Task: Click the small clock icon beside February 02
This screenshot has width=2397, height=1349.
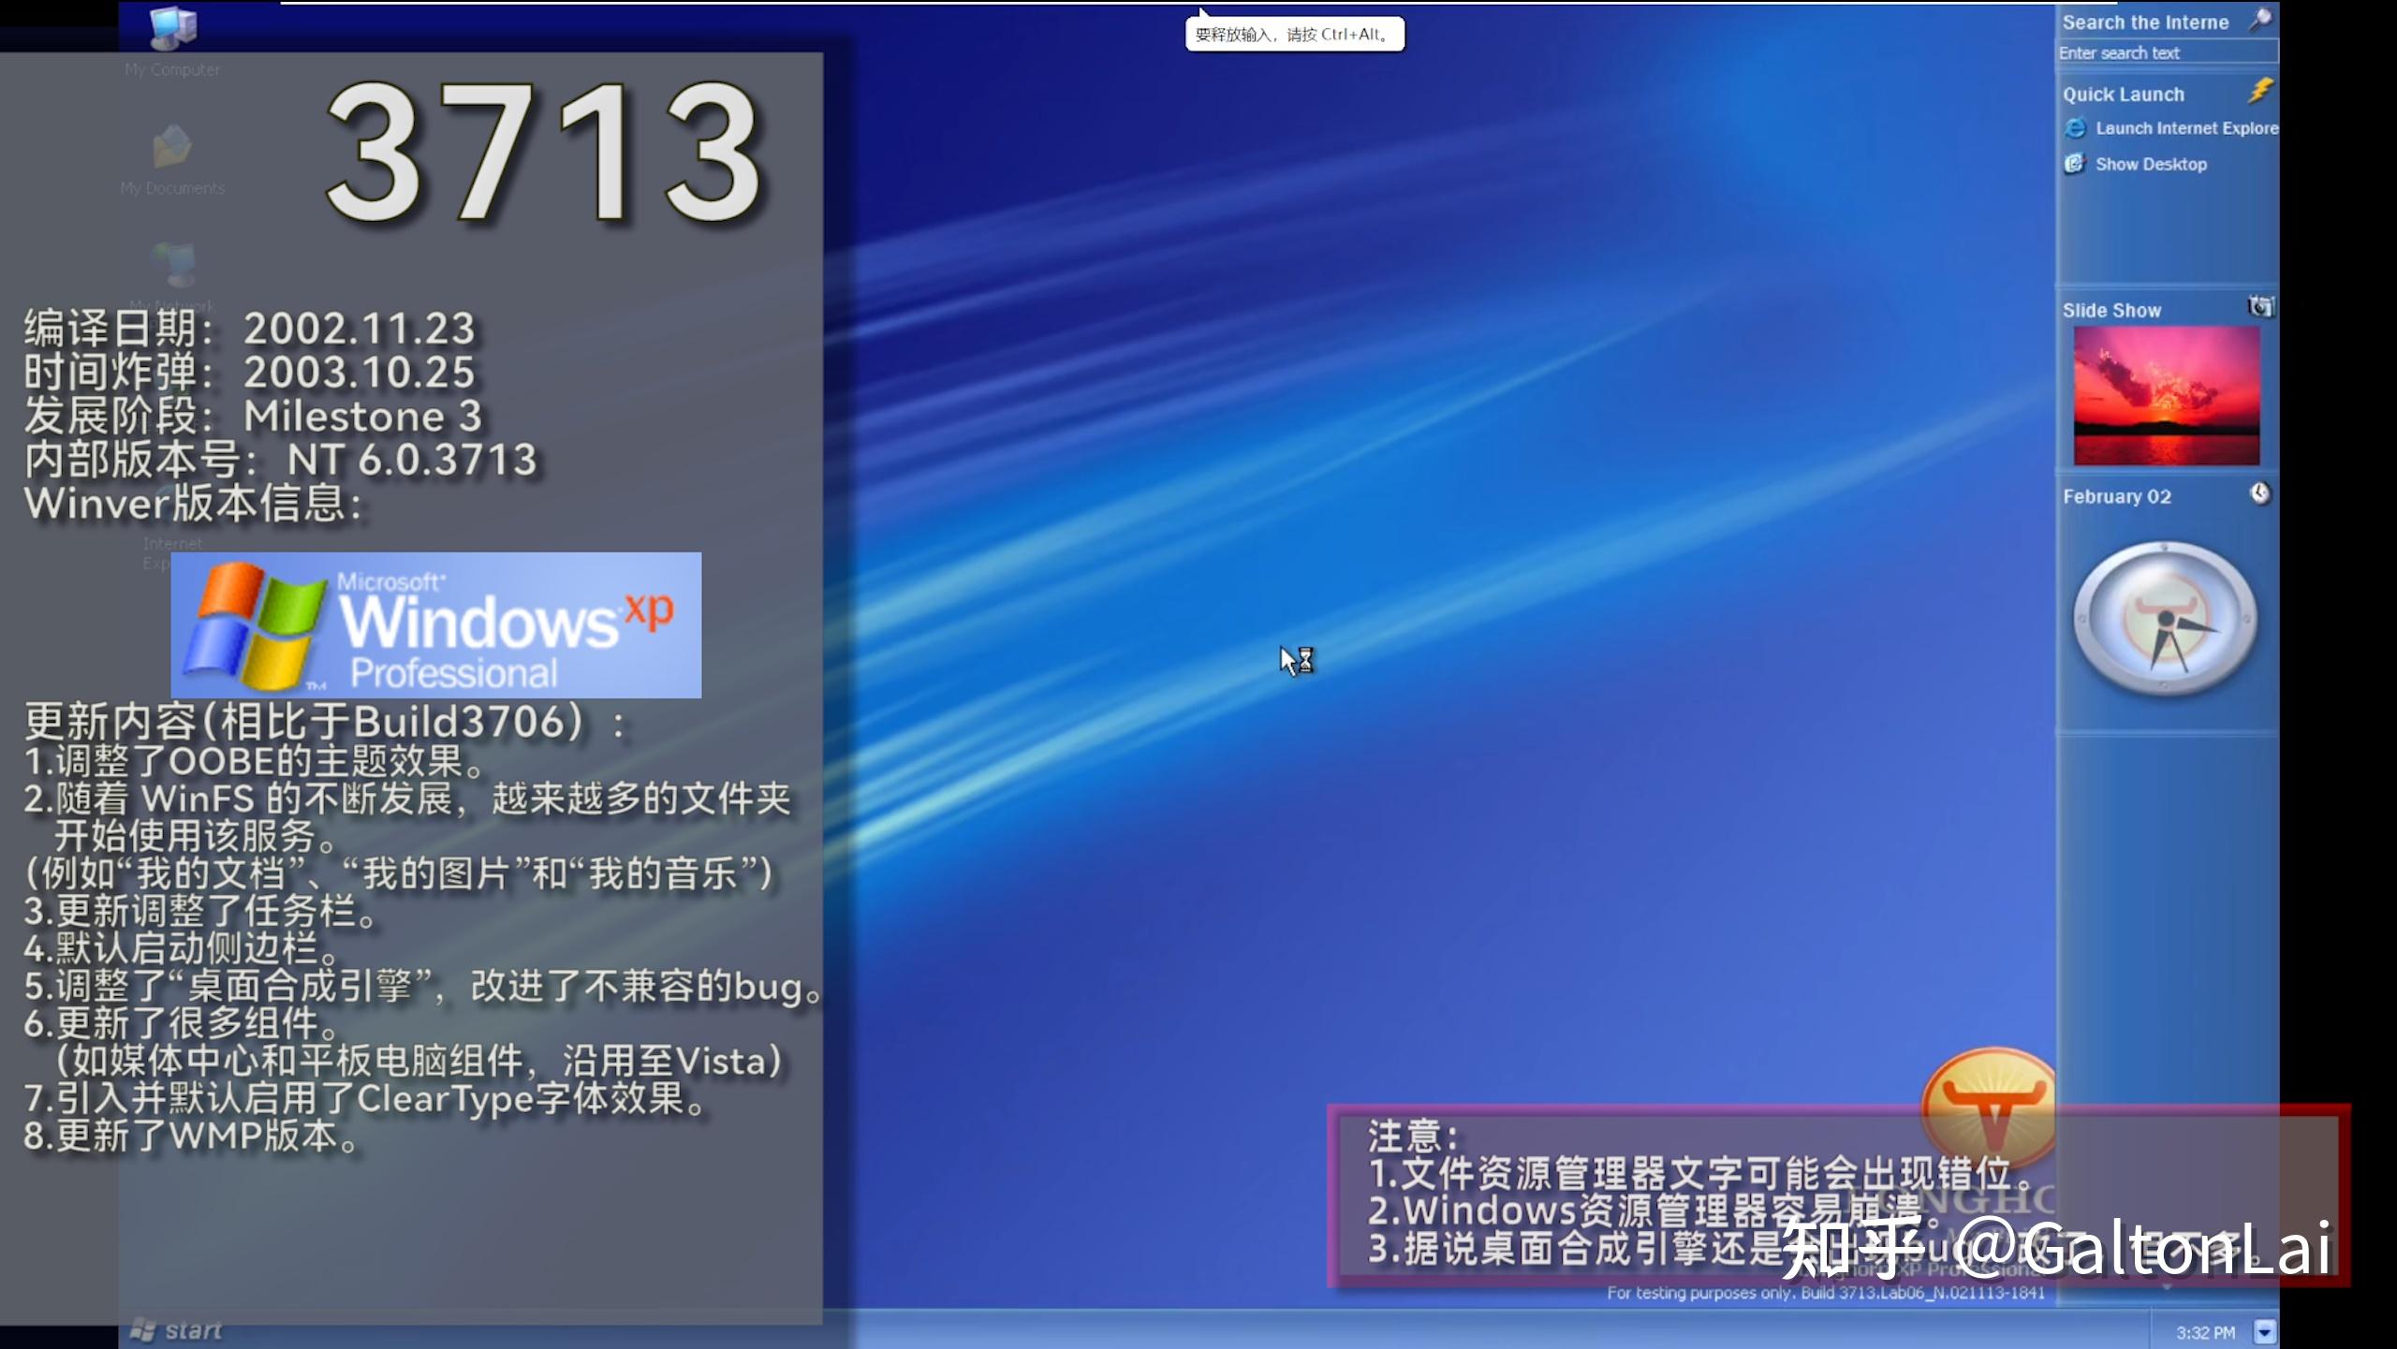Action: [2259, 493]
